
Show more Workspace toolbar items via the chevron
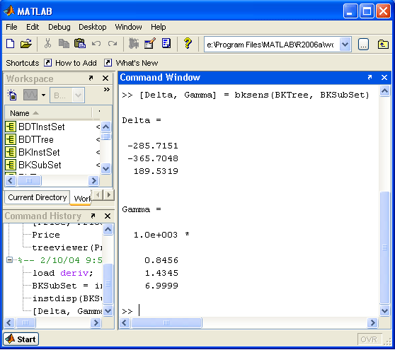[x=107, y=90]
